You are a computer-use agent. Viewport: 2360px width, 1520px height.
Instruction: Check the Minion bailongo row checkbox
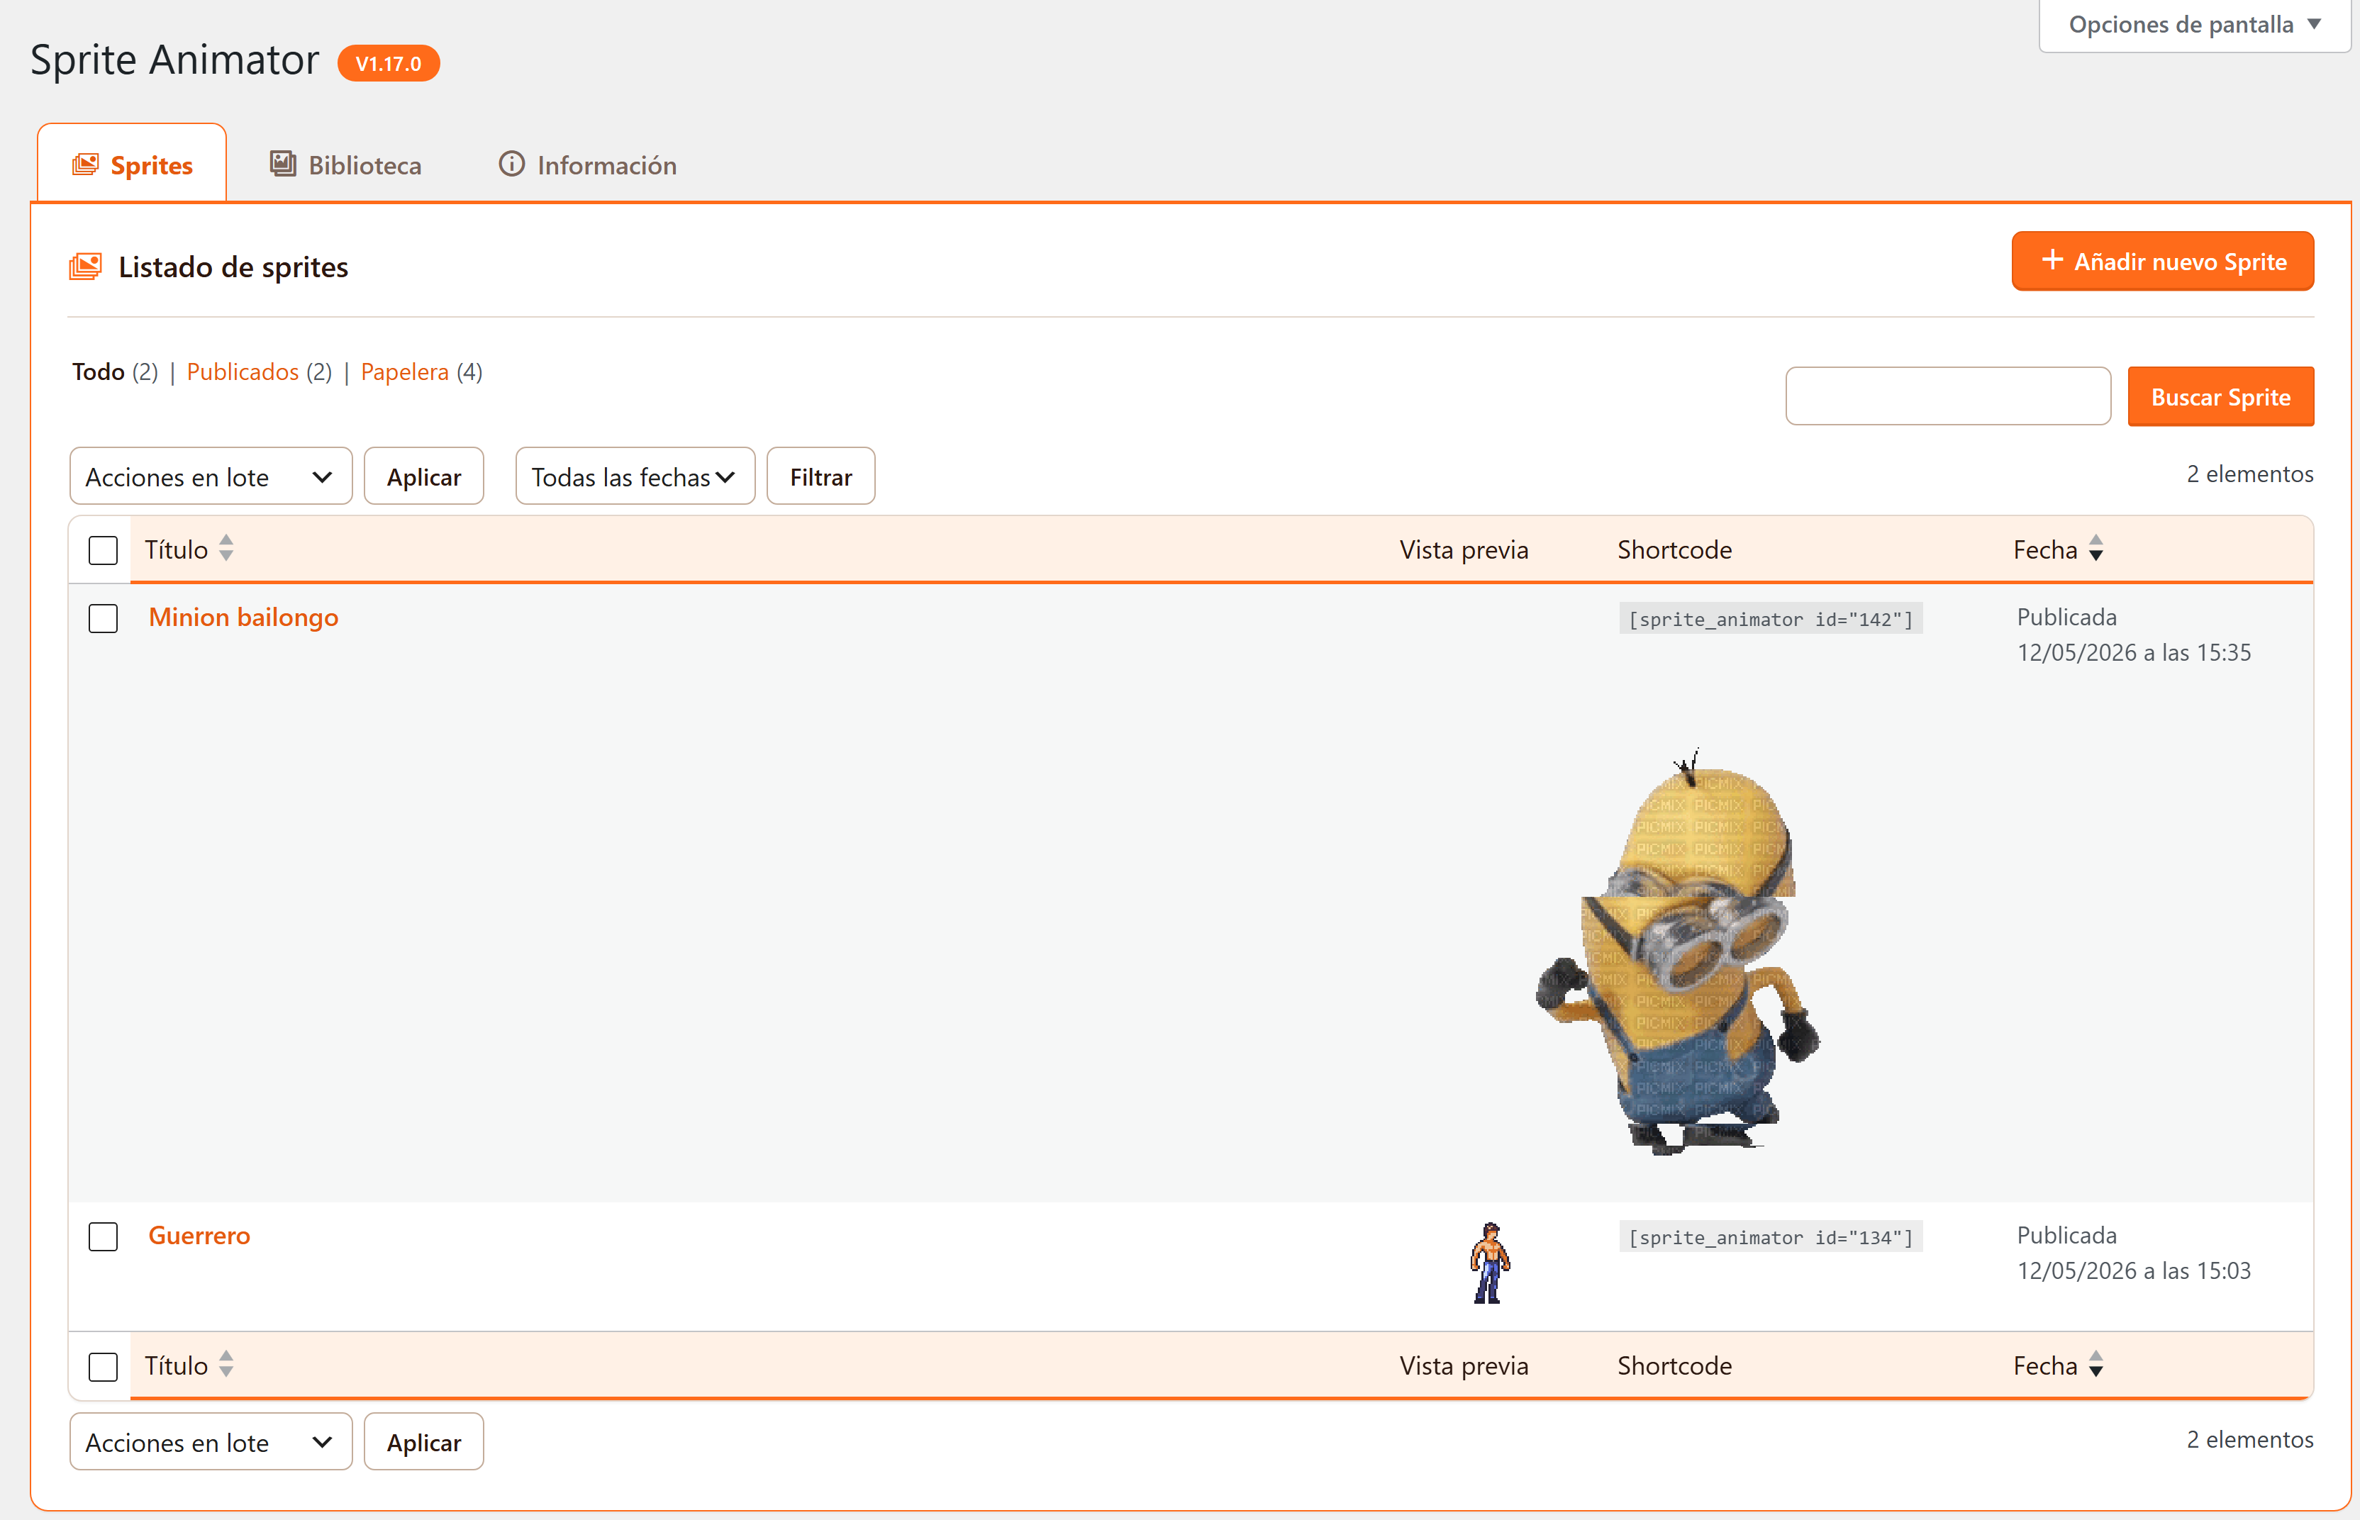103,619
